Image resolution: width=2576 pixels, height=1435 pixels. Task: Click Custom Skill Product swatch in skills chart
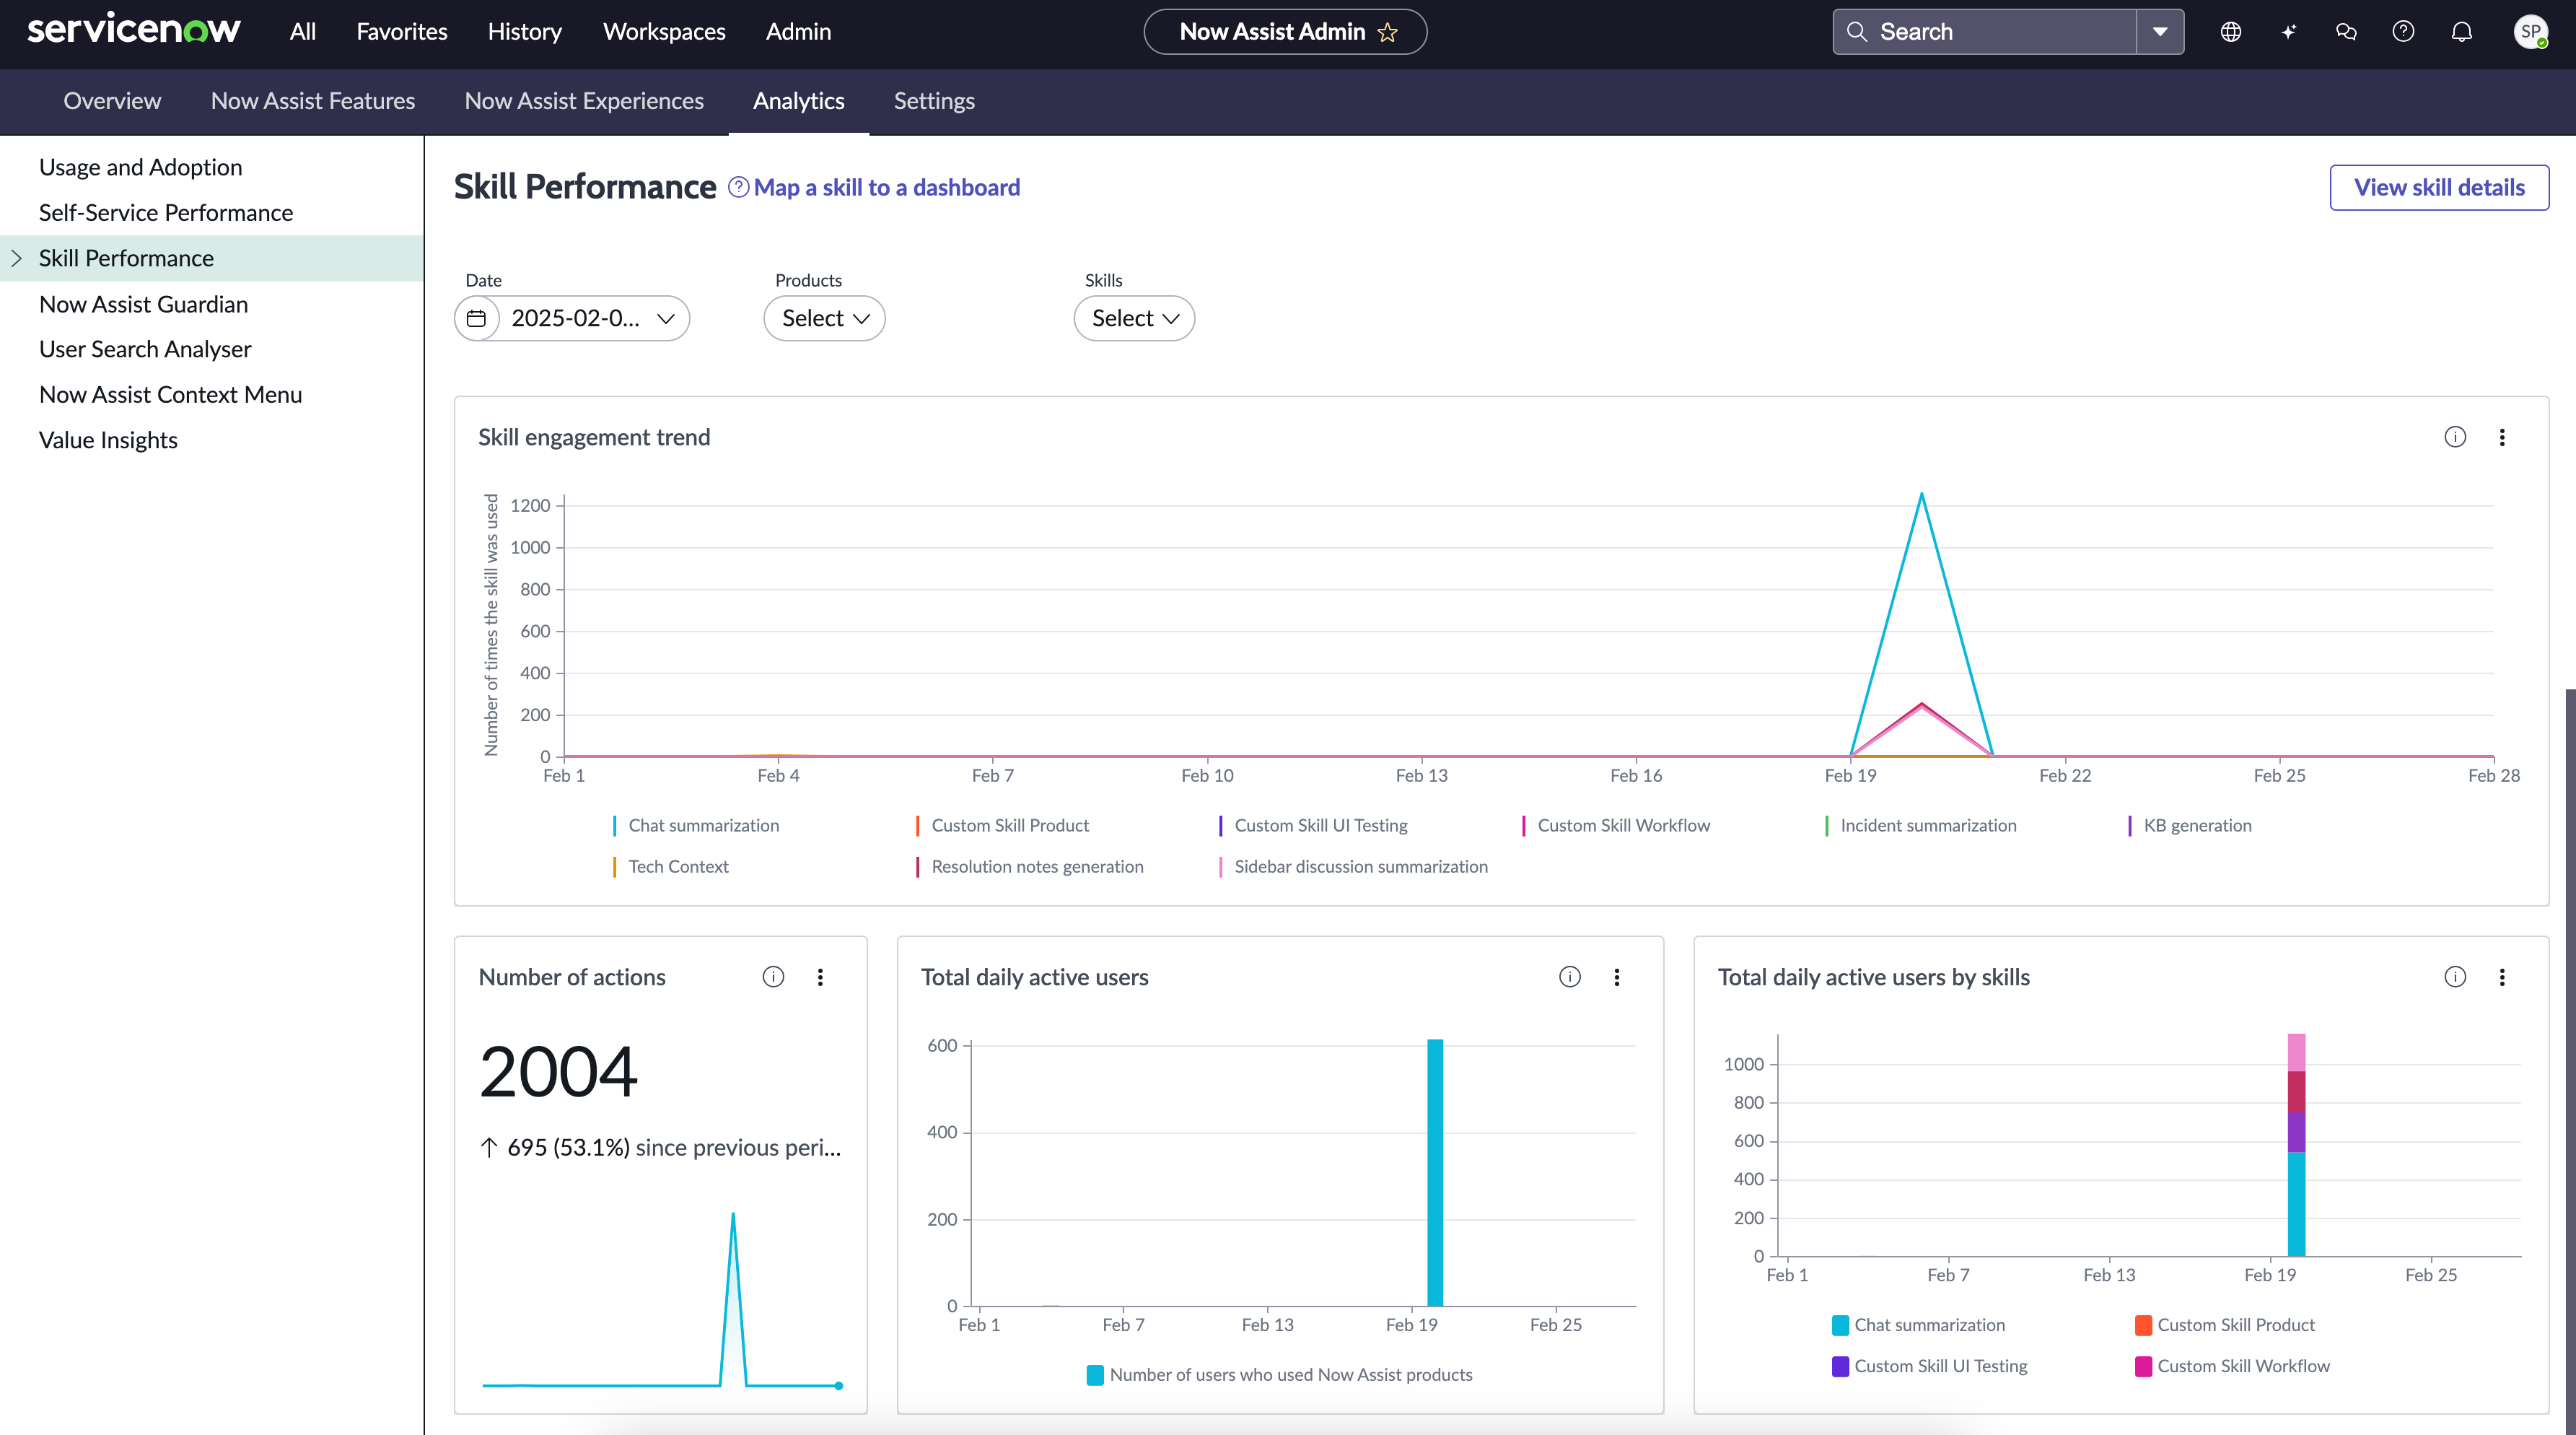pyautogui.click(x=2143, y=1325)
